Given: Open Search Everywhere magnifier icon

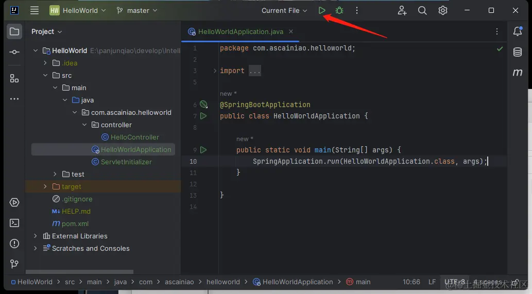Looking at the screenshot, I should [x=422, y=10].
